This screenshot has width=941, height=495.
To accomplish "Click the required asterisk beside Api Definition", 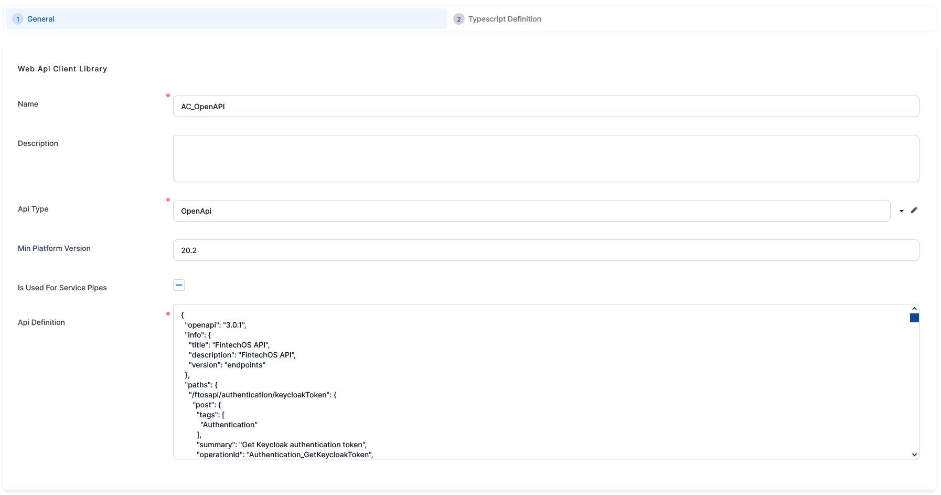I will pyautogui.click(x=168, y=313).
